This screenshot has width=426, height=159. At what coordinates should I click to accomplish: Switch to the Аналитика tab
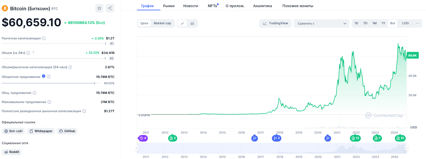(262, 6)
